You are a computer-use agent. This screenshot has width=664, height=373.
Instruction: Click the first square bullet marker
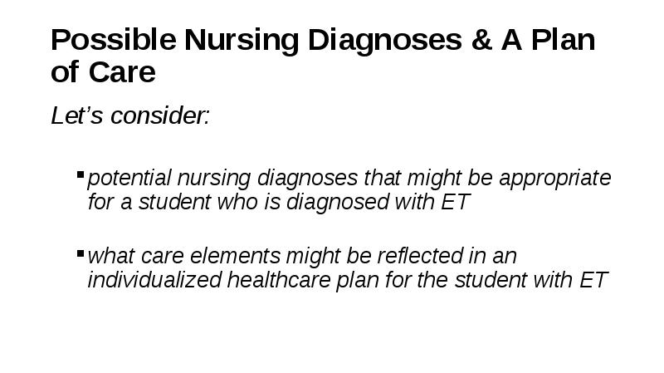click(81, 174)
